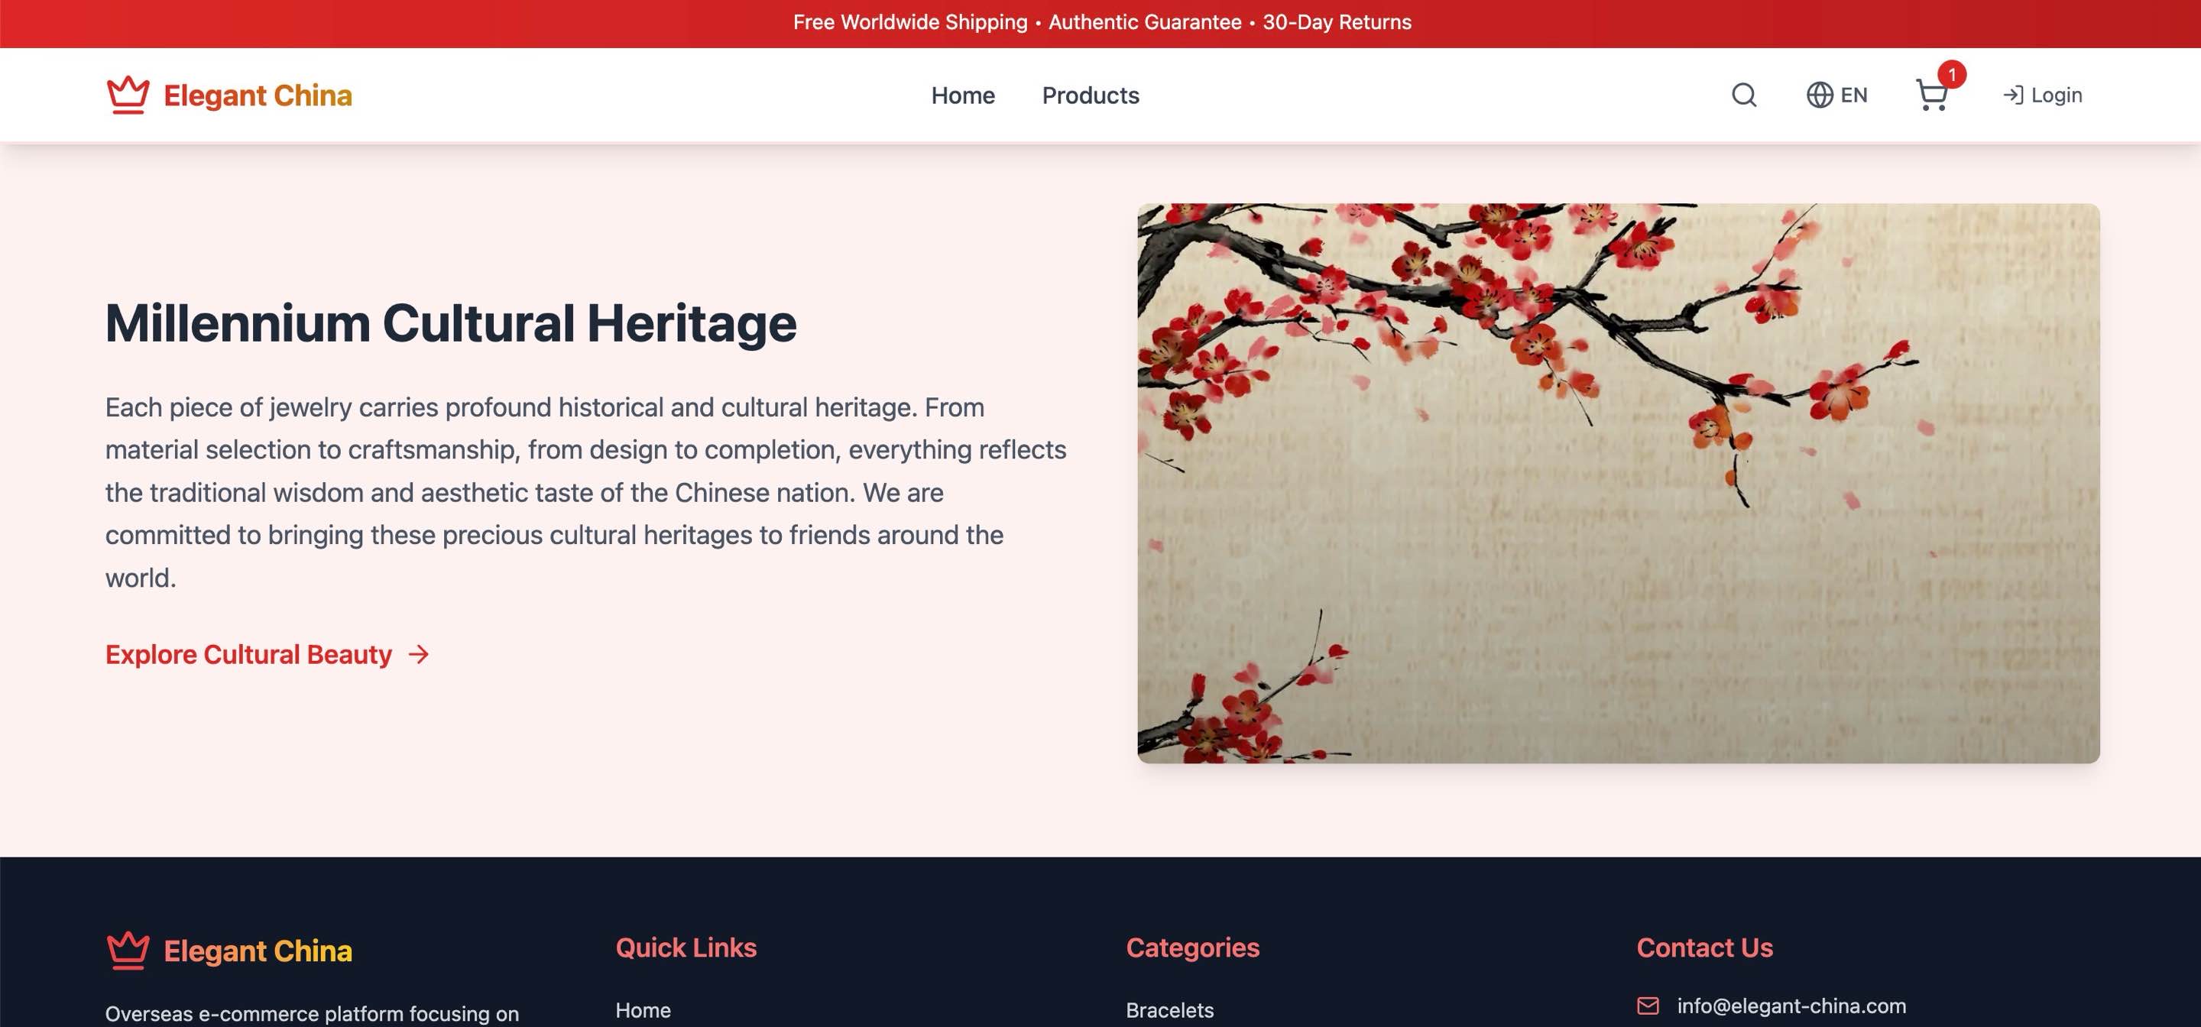Click the 'Each piece of jewelry' paragraph
The width and height of the screenshot is (2201, 1027).
click(x=586, y=492)
